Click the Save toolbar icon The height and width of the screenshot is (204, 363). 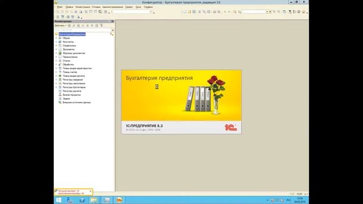194,11
